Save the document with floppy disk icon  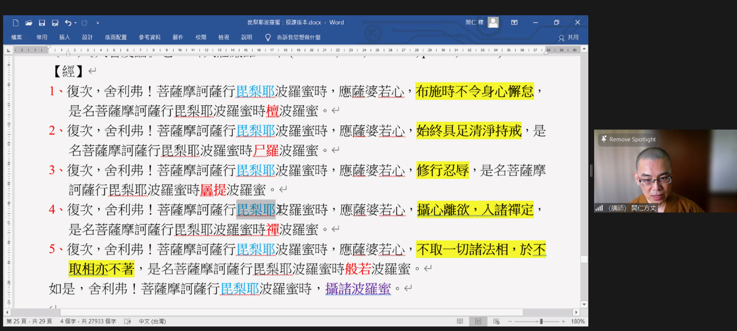(x=42, y=23)
